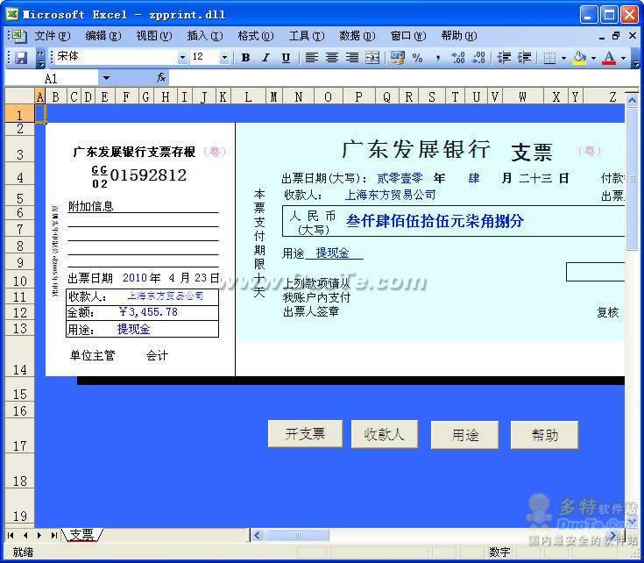The image size is (644, 563).
Task: Open 格式 menu
Action: pos(256,36)
